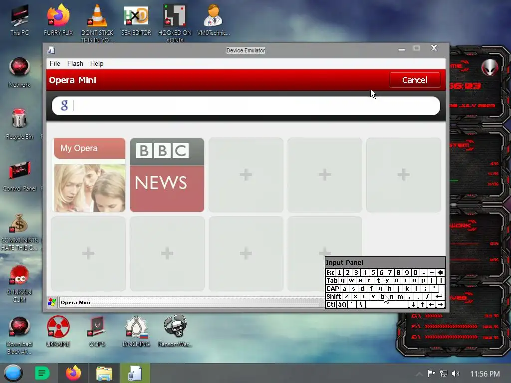Open File Explorer from the taskbar

pos(104,373)
